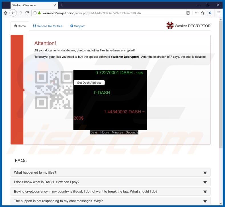
Task: Minimize the browser window
Action: (x=198, y=5)
